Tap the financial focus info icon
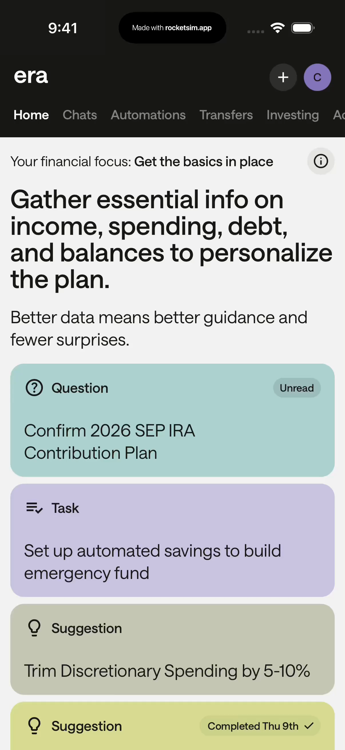 (x=321, y=161)
